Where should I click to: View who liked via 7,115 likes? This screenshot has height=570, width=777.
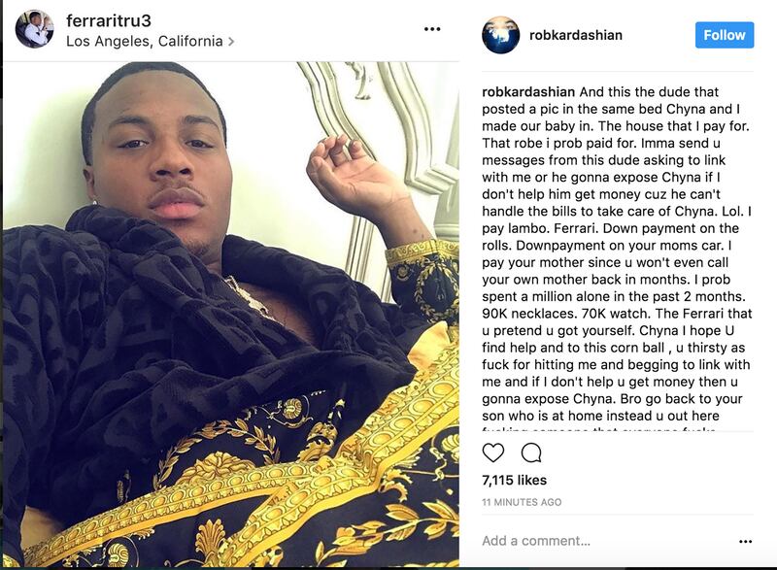coord(515,480)
